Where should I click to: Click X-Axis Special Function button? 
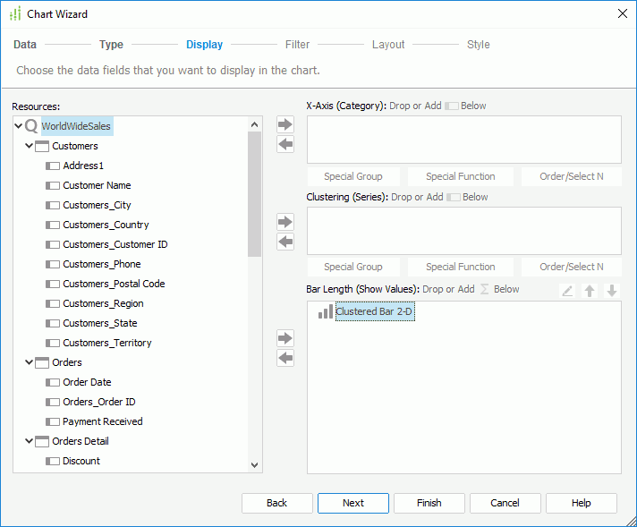pyautogui.click(x=460, y=176)
